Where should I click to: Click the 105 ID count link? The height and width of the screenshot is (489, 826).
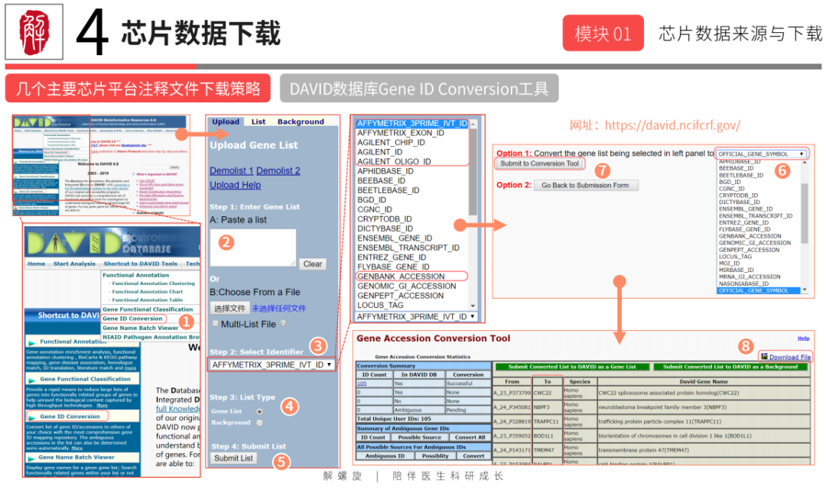tap(362, 384)
